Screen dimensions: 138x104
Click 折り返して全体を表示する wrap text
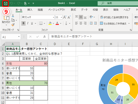114,17
